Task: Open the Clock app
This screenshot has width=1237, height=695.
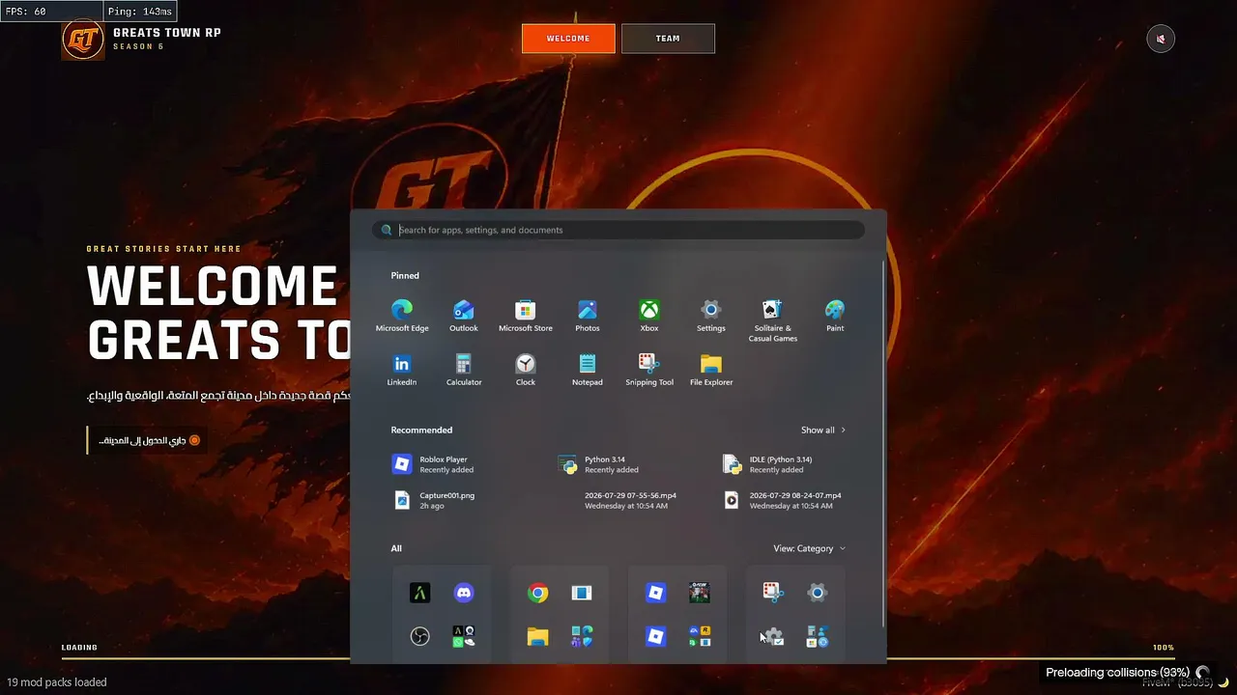Action: coord(526,370)
